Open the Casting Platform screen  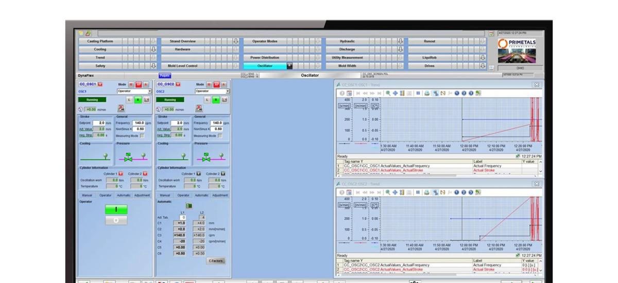click(x=100, y=41)
